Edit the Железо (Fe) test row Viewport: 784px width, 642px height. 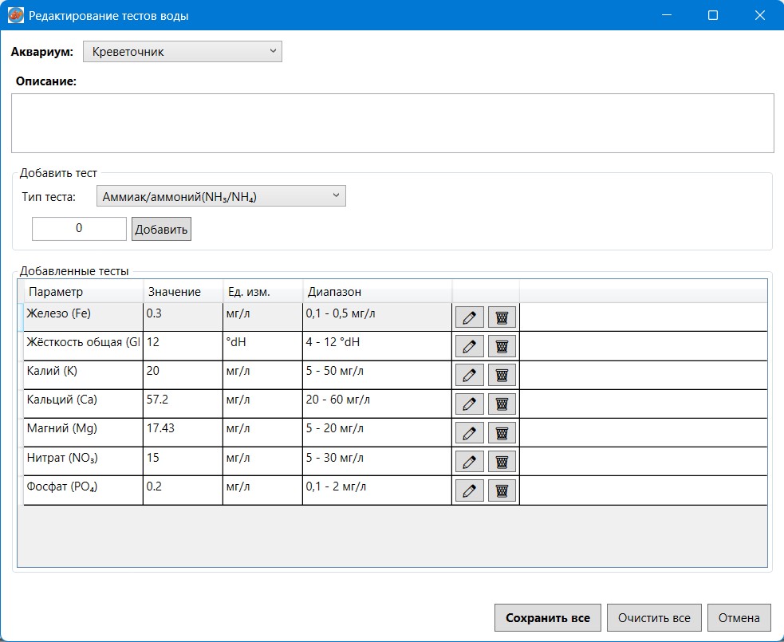[x=469, y=317]
